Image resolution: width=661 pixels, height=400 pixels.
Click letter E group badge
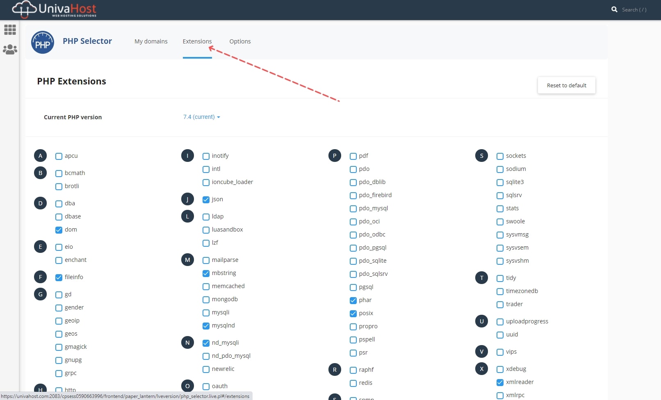click(40, 247)
